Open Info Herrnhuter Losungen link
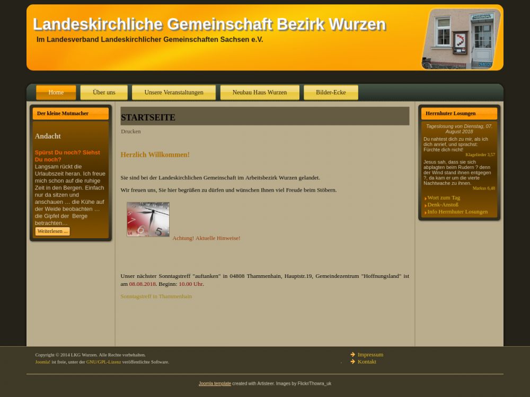The height and width of the screenshot is (397, 530). (x=457, y=212)
